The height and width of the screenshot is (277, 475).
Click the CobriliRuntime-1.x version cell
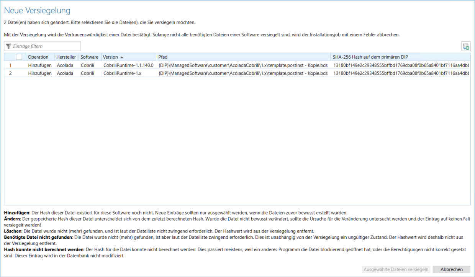[x=122, y=73]
